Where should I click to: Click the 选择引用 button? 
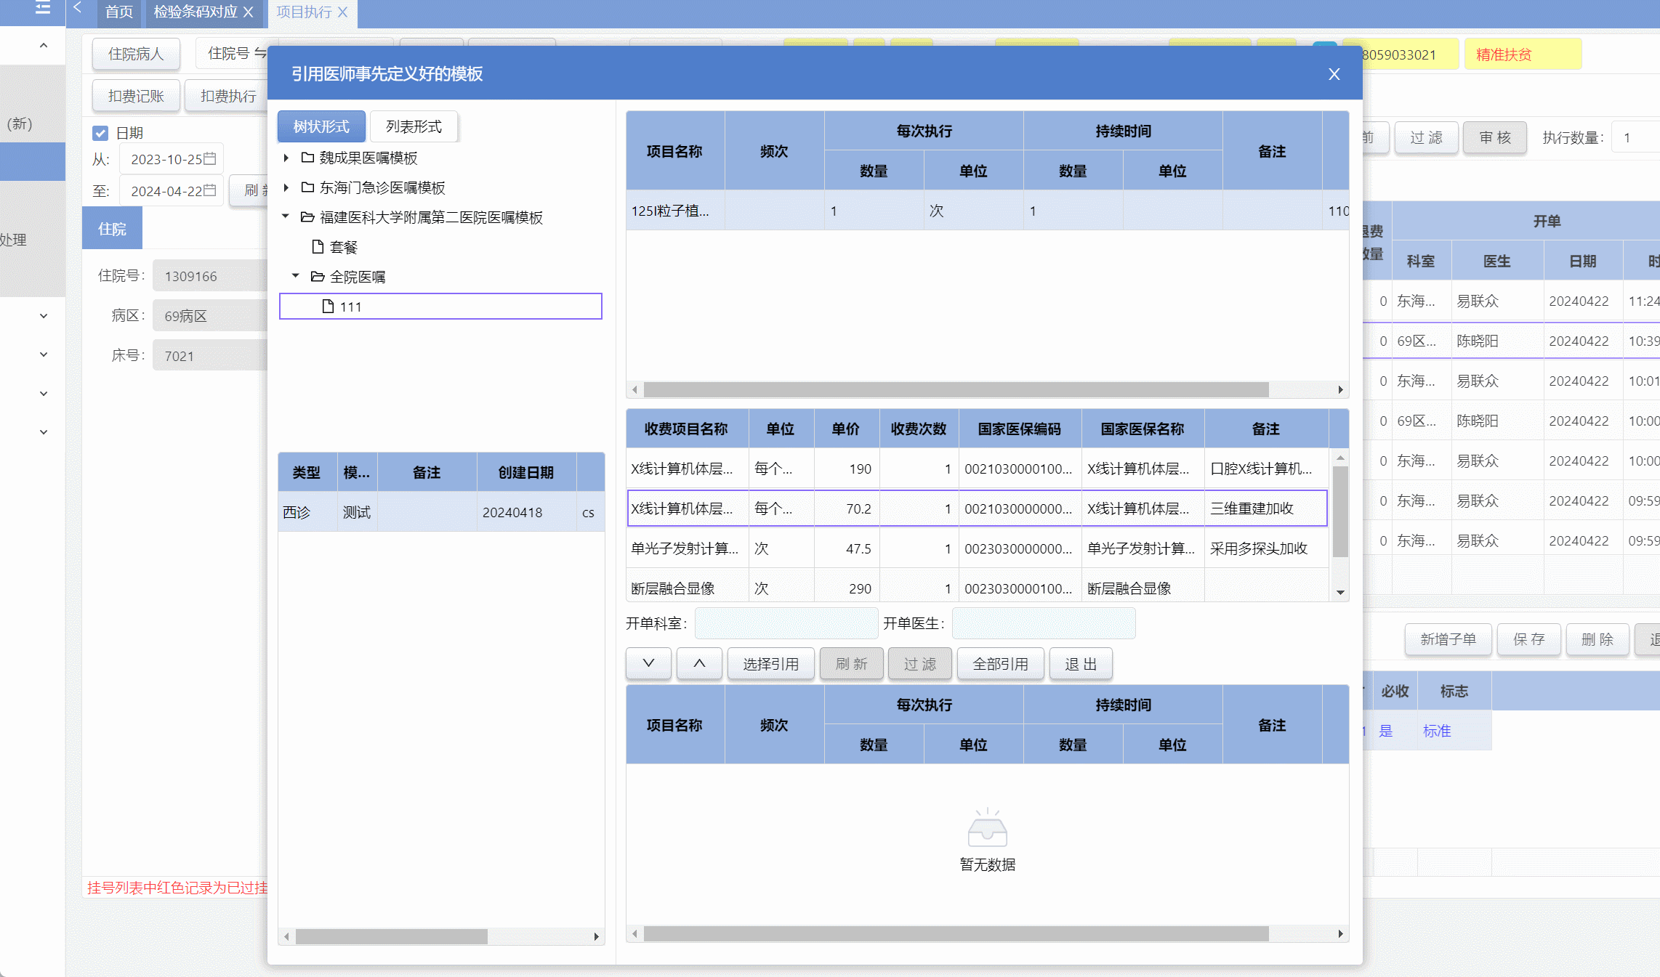click(x=770, y=663)
